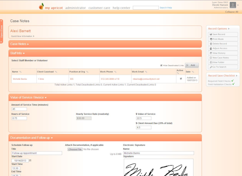Click Add to link staff member
The width and height of the screenshot is (242, 176).
click(192, 65)
